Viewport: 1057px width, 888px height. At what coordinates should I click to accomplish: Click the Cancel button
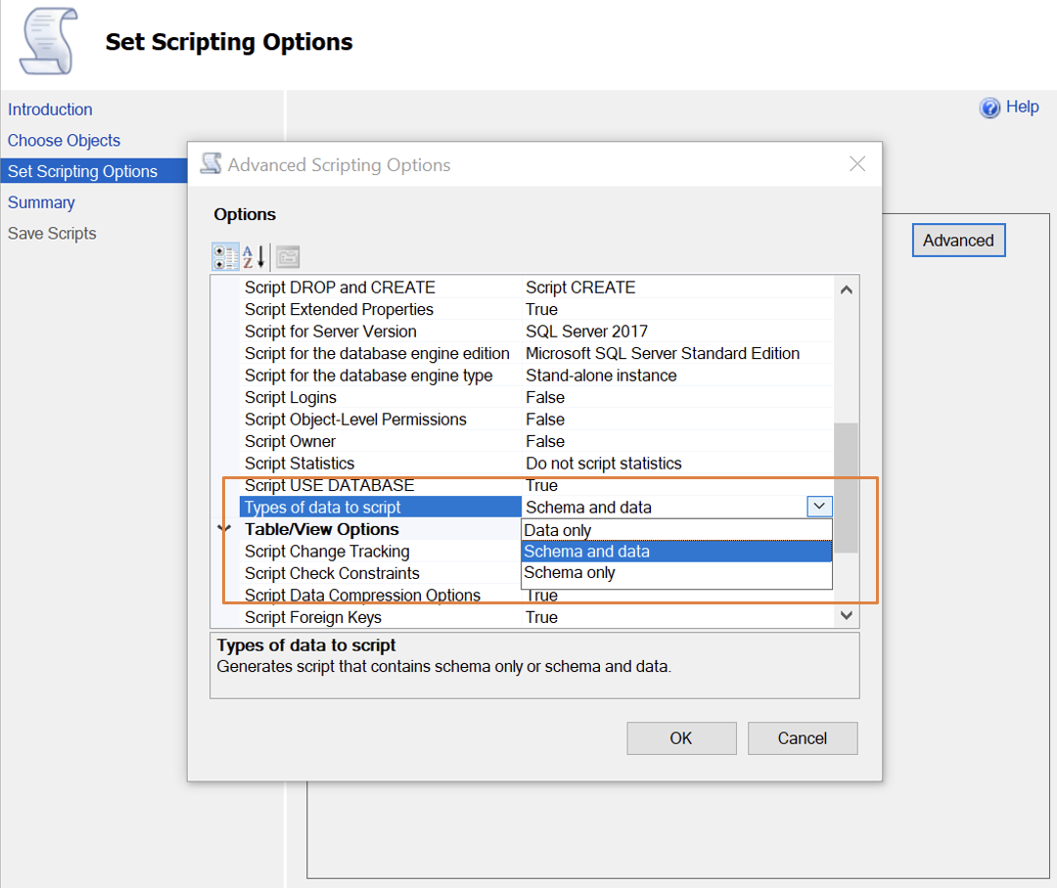(802, 738)
